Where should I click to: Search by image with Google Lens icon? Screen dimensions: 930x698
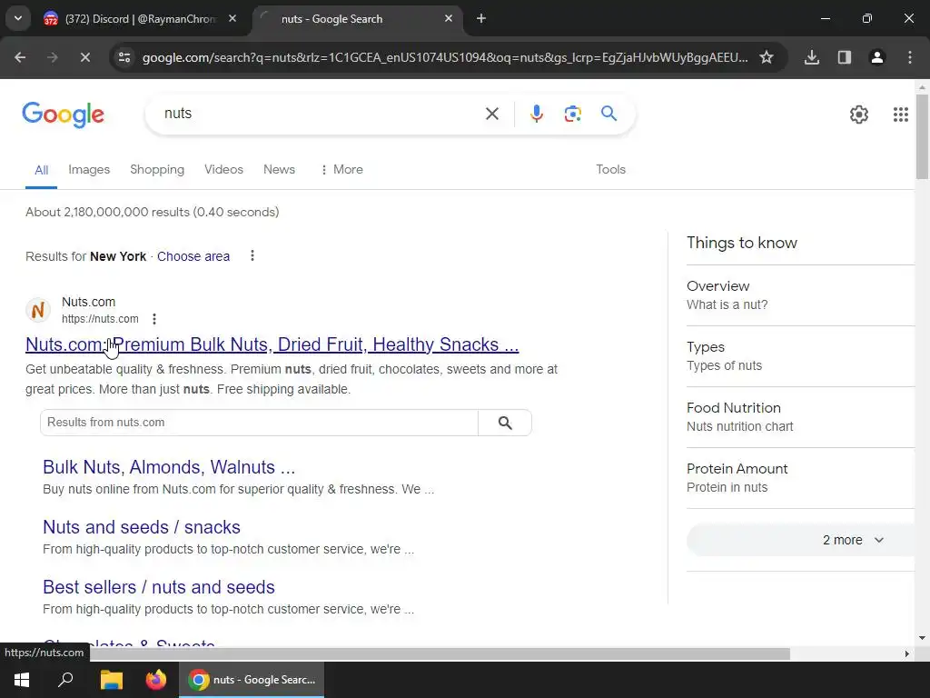(572, 114)
